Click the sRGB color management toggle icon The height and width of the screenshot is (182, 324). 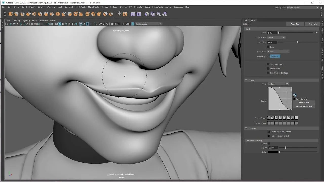click(133, 24)
